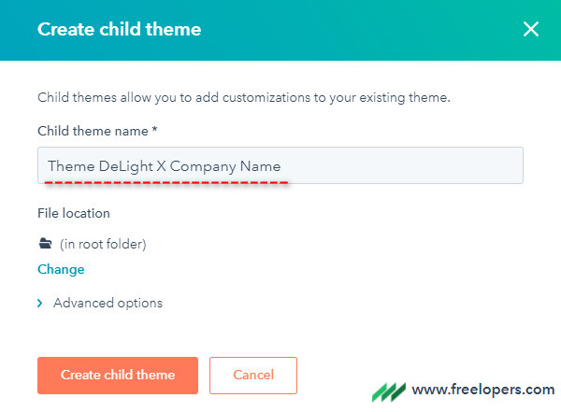Click the green Freelopers logo icon
The height and width of the screenshot is (412, 561).
click(x=389, y=392)
